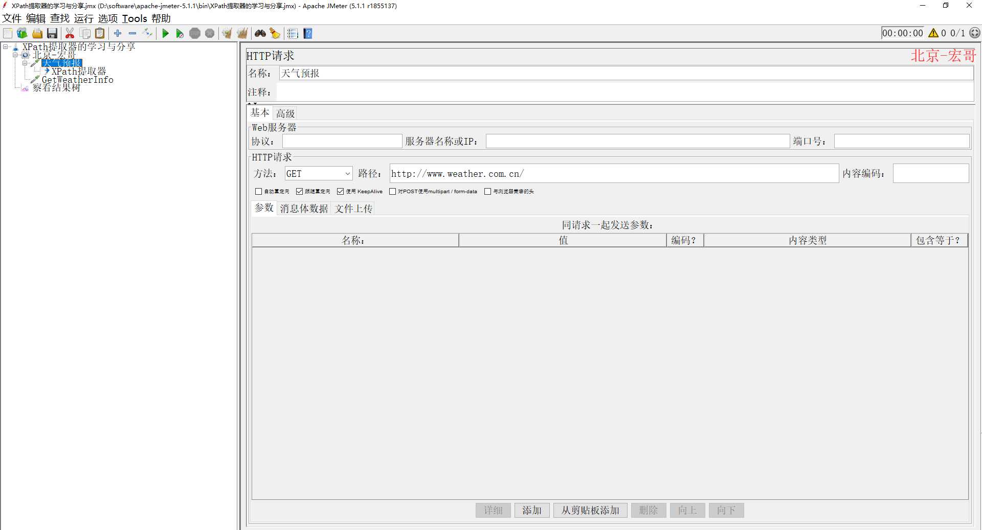Viewport: 982px width, 530px height.
Task: Select the 北京-宏哥 thread group
Action: pos(54,55)
